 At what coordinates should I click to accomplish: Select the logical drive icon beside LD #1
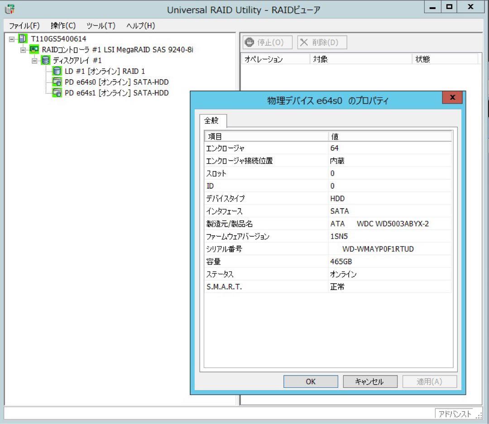coord(57,71)
